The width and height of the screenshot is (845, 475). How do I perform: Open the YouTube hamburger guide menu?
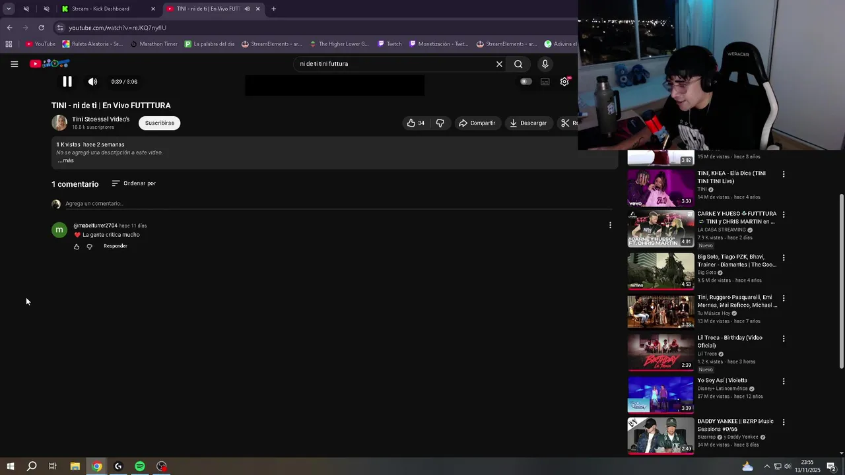pos(15,64)
